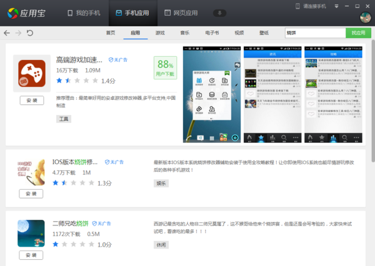
Task: Click 请连接手机 connect phone link
Action: (x=311, y=6)
